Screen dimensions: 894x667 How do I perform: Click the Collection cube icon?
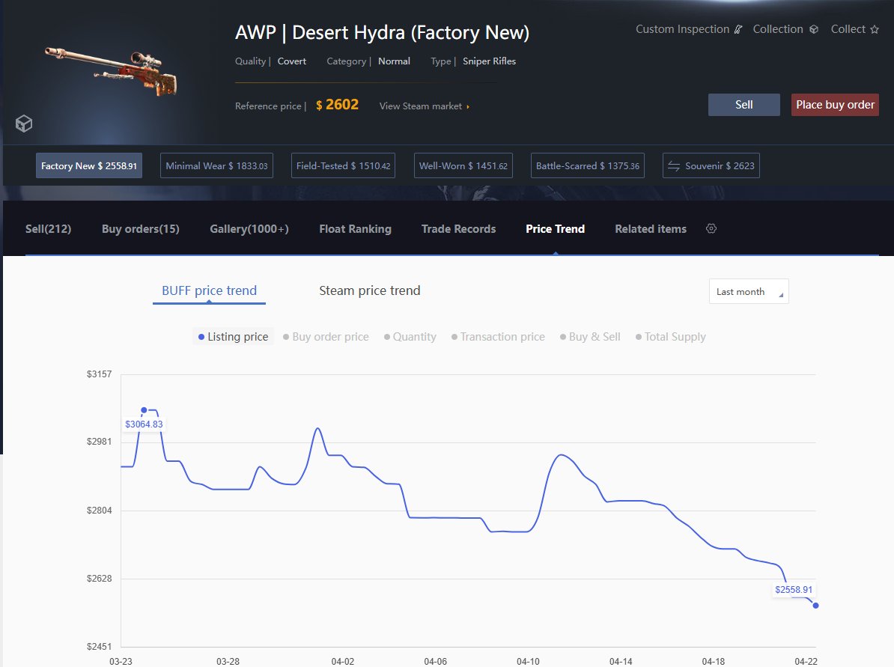[x=814, y=30]
